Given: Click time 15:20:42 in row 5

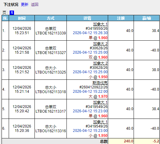Looking at the screenshot, I should [22, 111].
